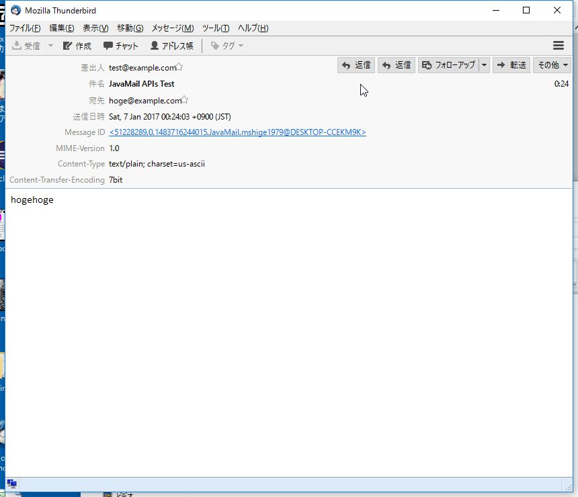Open the ヘルプ(H) menu
The width and height of the screenshot is (578, 497).
pos(253,28)
